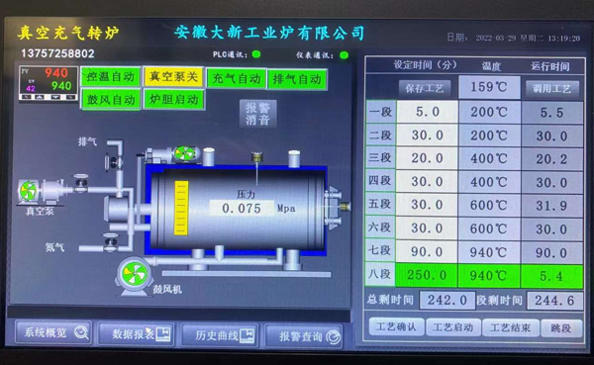This screenshot has width=594, height=365.
Task: Toggle the 充气自动 gas filling button
Action: (237, 79)
